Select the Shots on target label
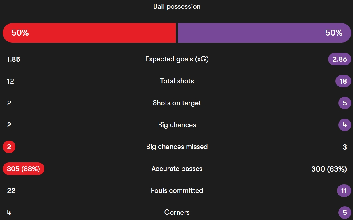Screen dimensions: 353x220 (177, 103)
